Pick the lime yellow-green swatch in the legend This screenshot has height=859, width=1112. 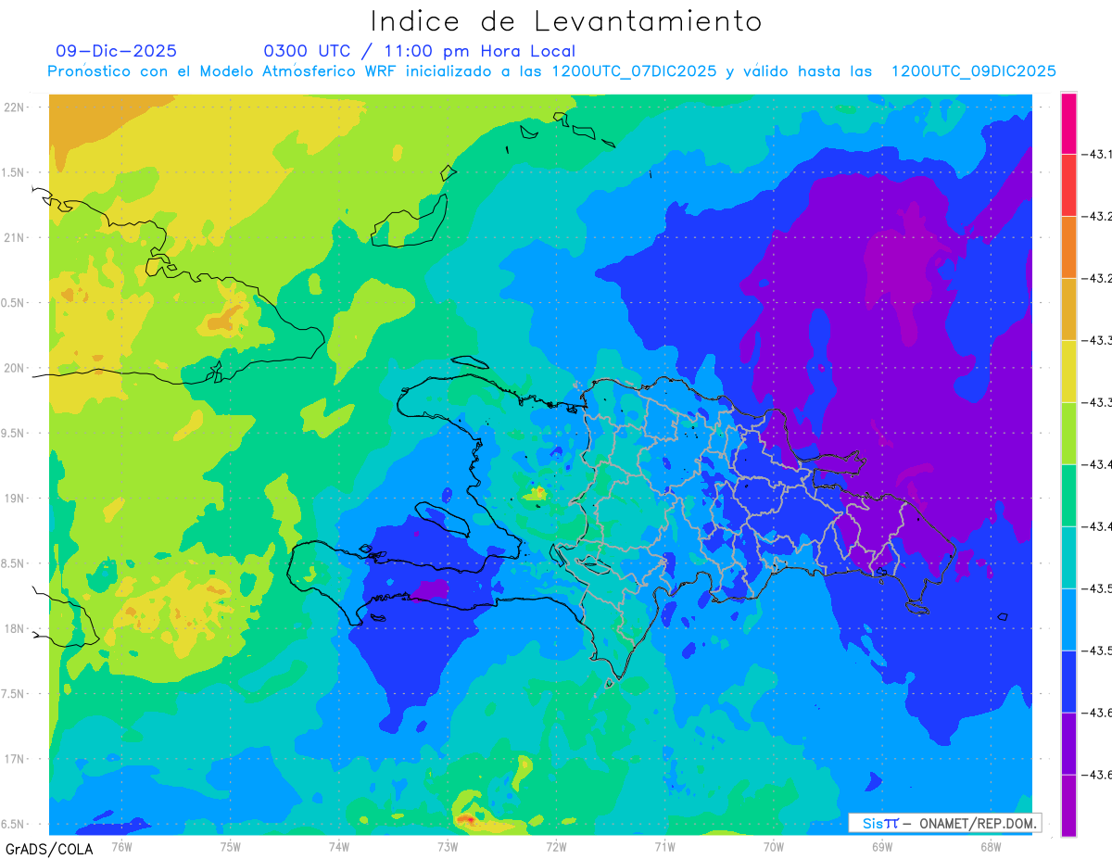point(1068,434)
